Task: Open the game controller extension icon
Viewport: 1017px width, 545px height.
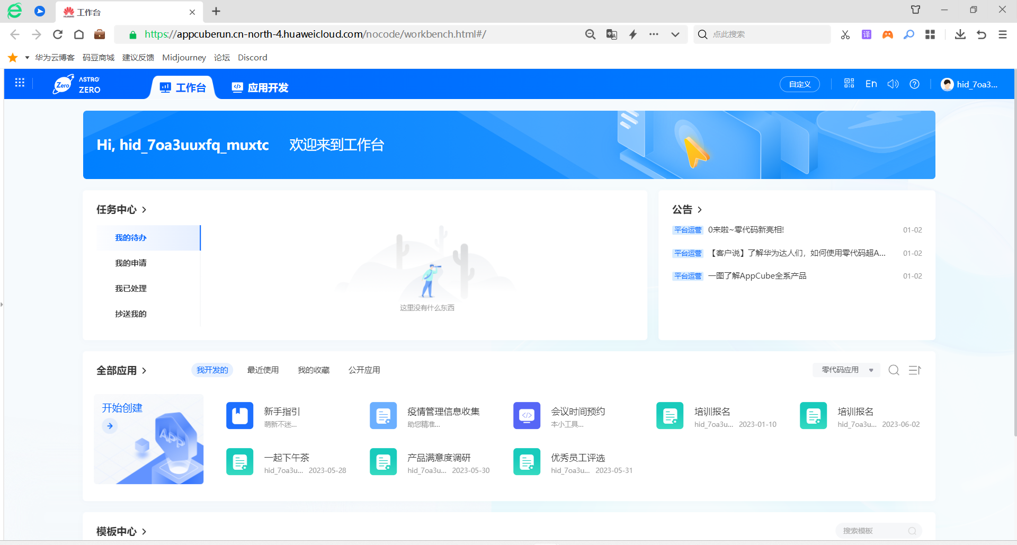Action: tap(888, 34)
